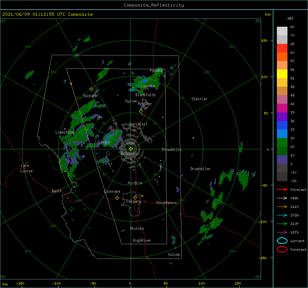
Task: Click the white asterisk above Limestone label
Action: coord(65,129)
